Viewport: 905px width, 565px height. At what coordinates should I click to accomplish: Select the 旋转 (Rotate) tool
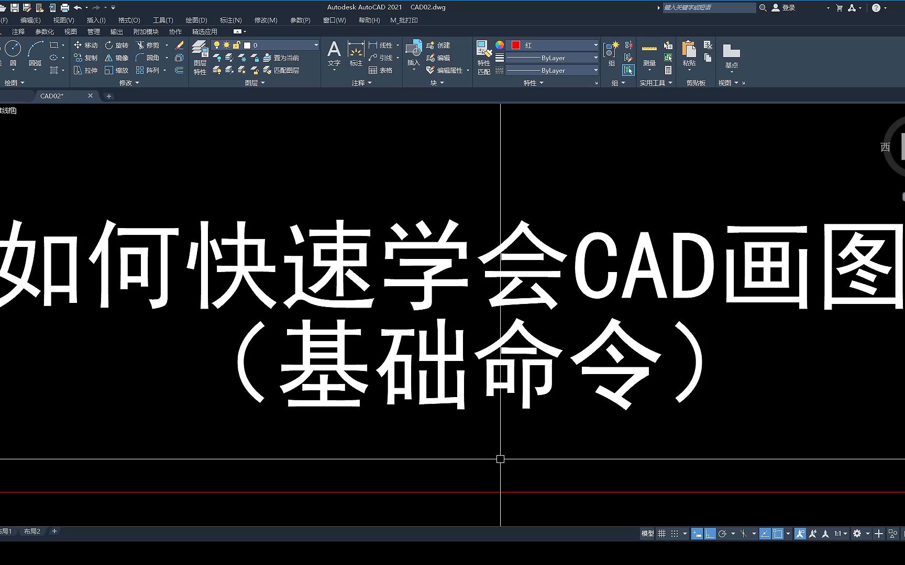point(117,45)
